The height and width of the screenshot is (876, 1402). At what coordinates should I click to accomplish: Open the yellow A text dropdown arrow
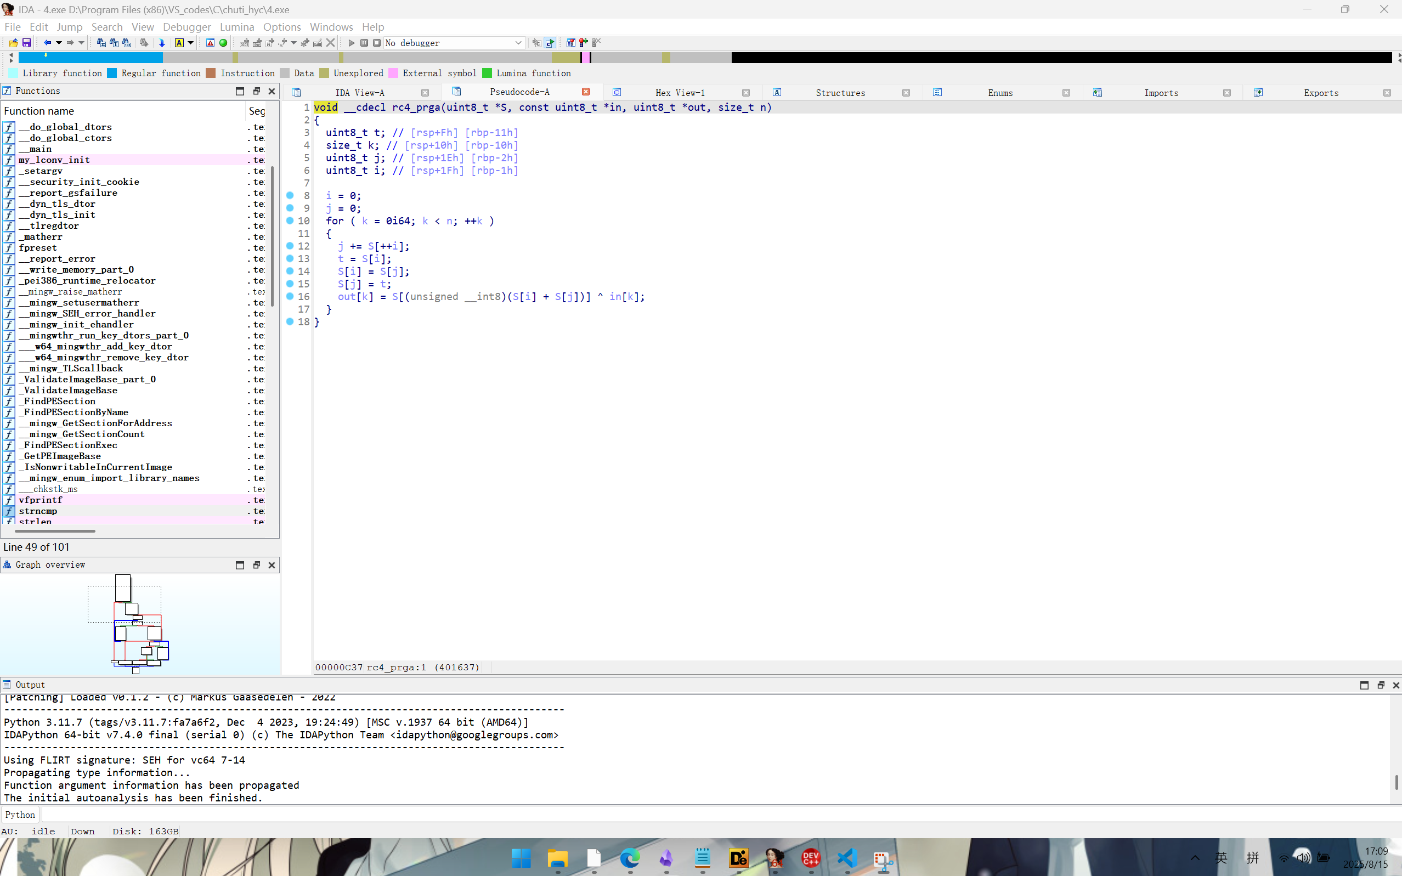click(x=190, y=43)
